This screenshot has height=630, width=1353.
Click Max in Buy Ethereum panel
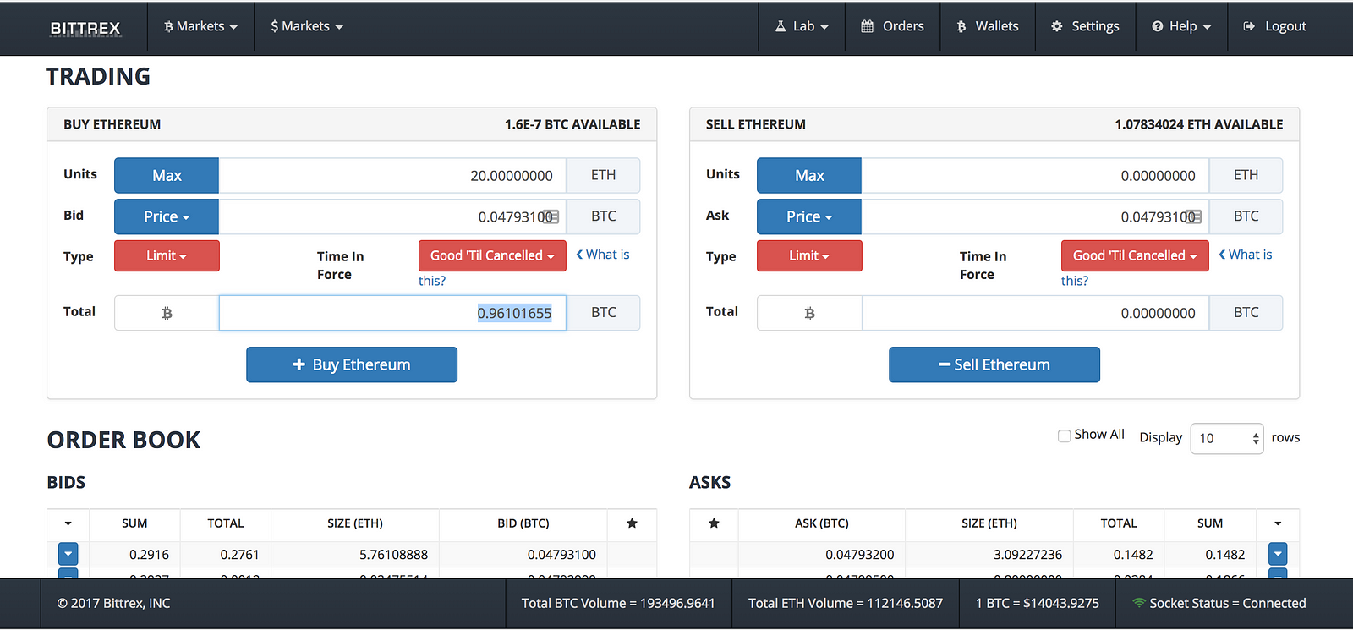click(167, 175)
